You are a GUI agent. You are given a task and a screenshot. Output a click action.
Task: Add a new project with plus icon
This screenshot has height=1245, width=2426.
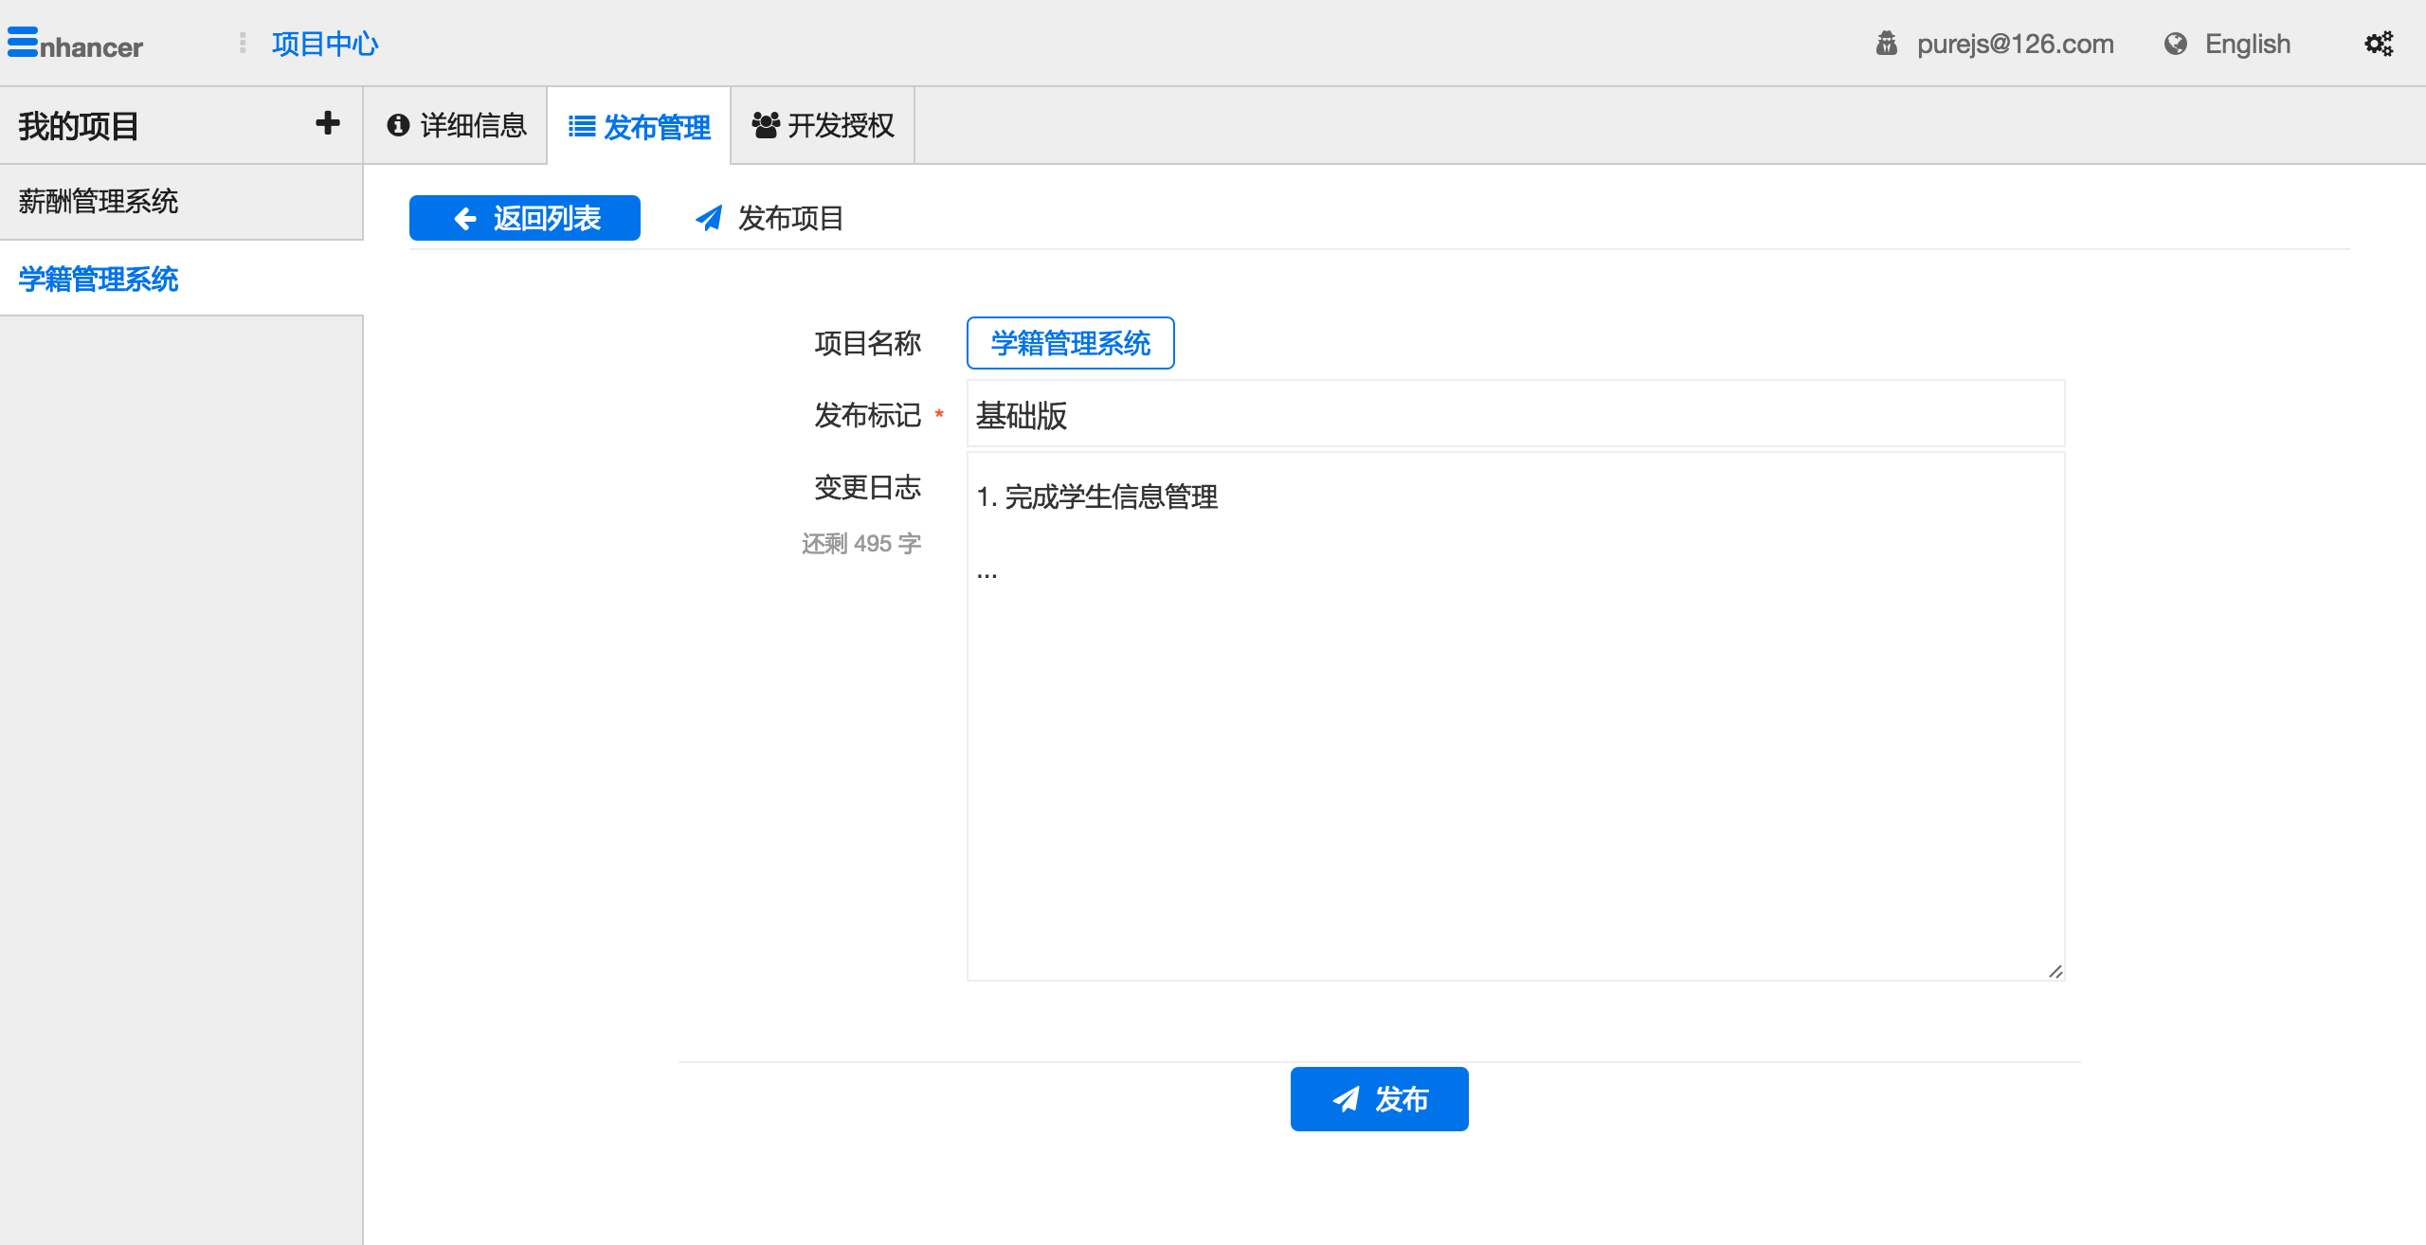tap(328, 123)
